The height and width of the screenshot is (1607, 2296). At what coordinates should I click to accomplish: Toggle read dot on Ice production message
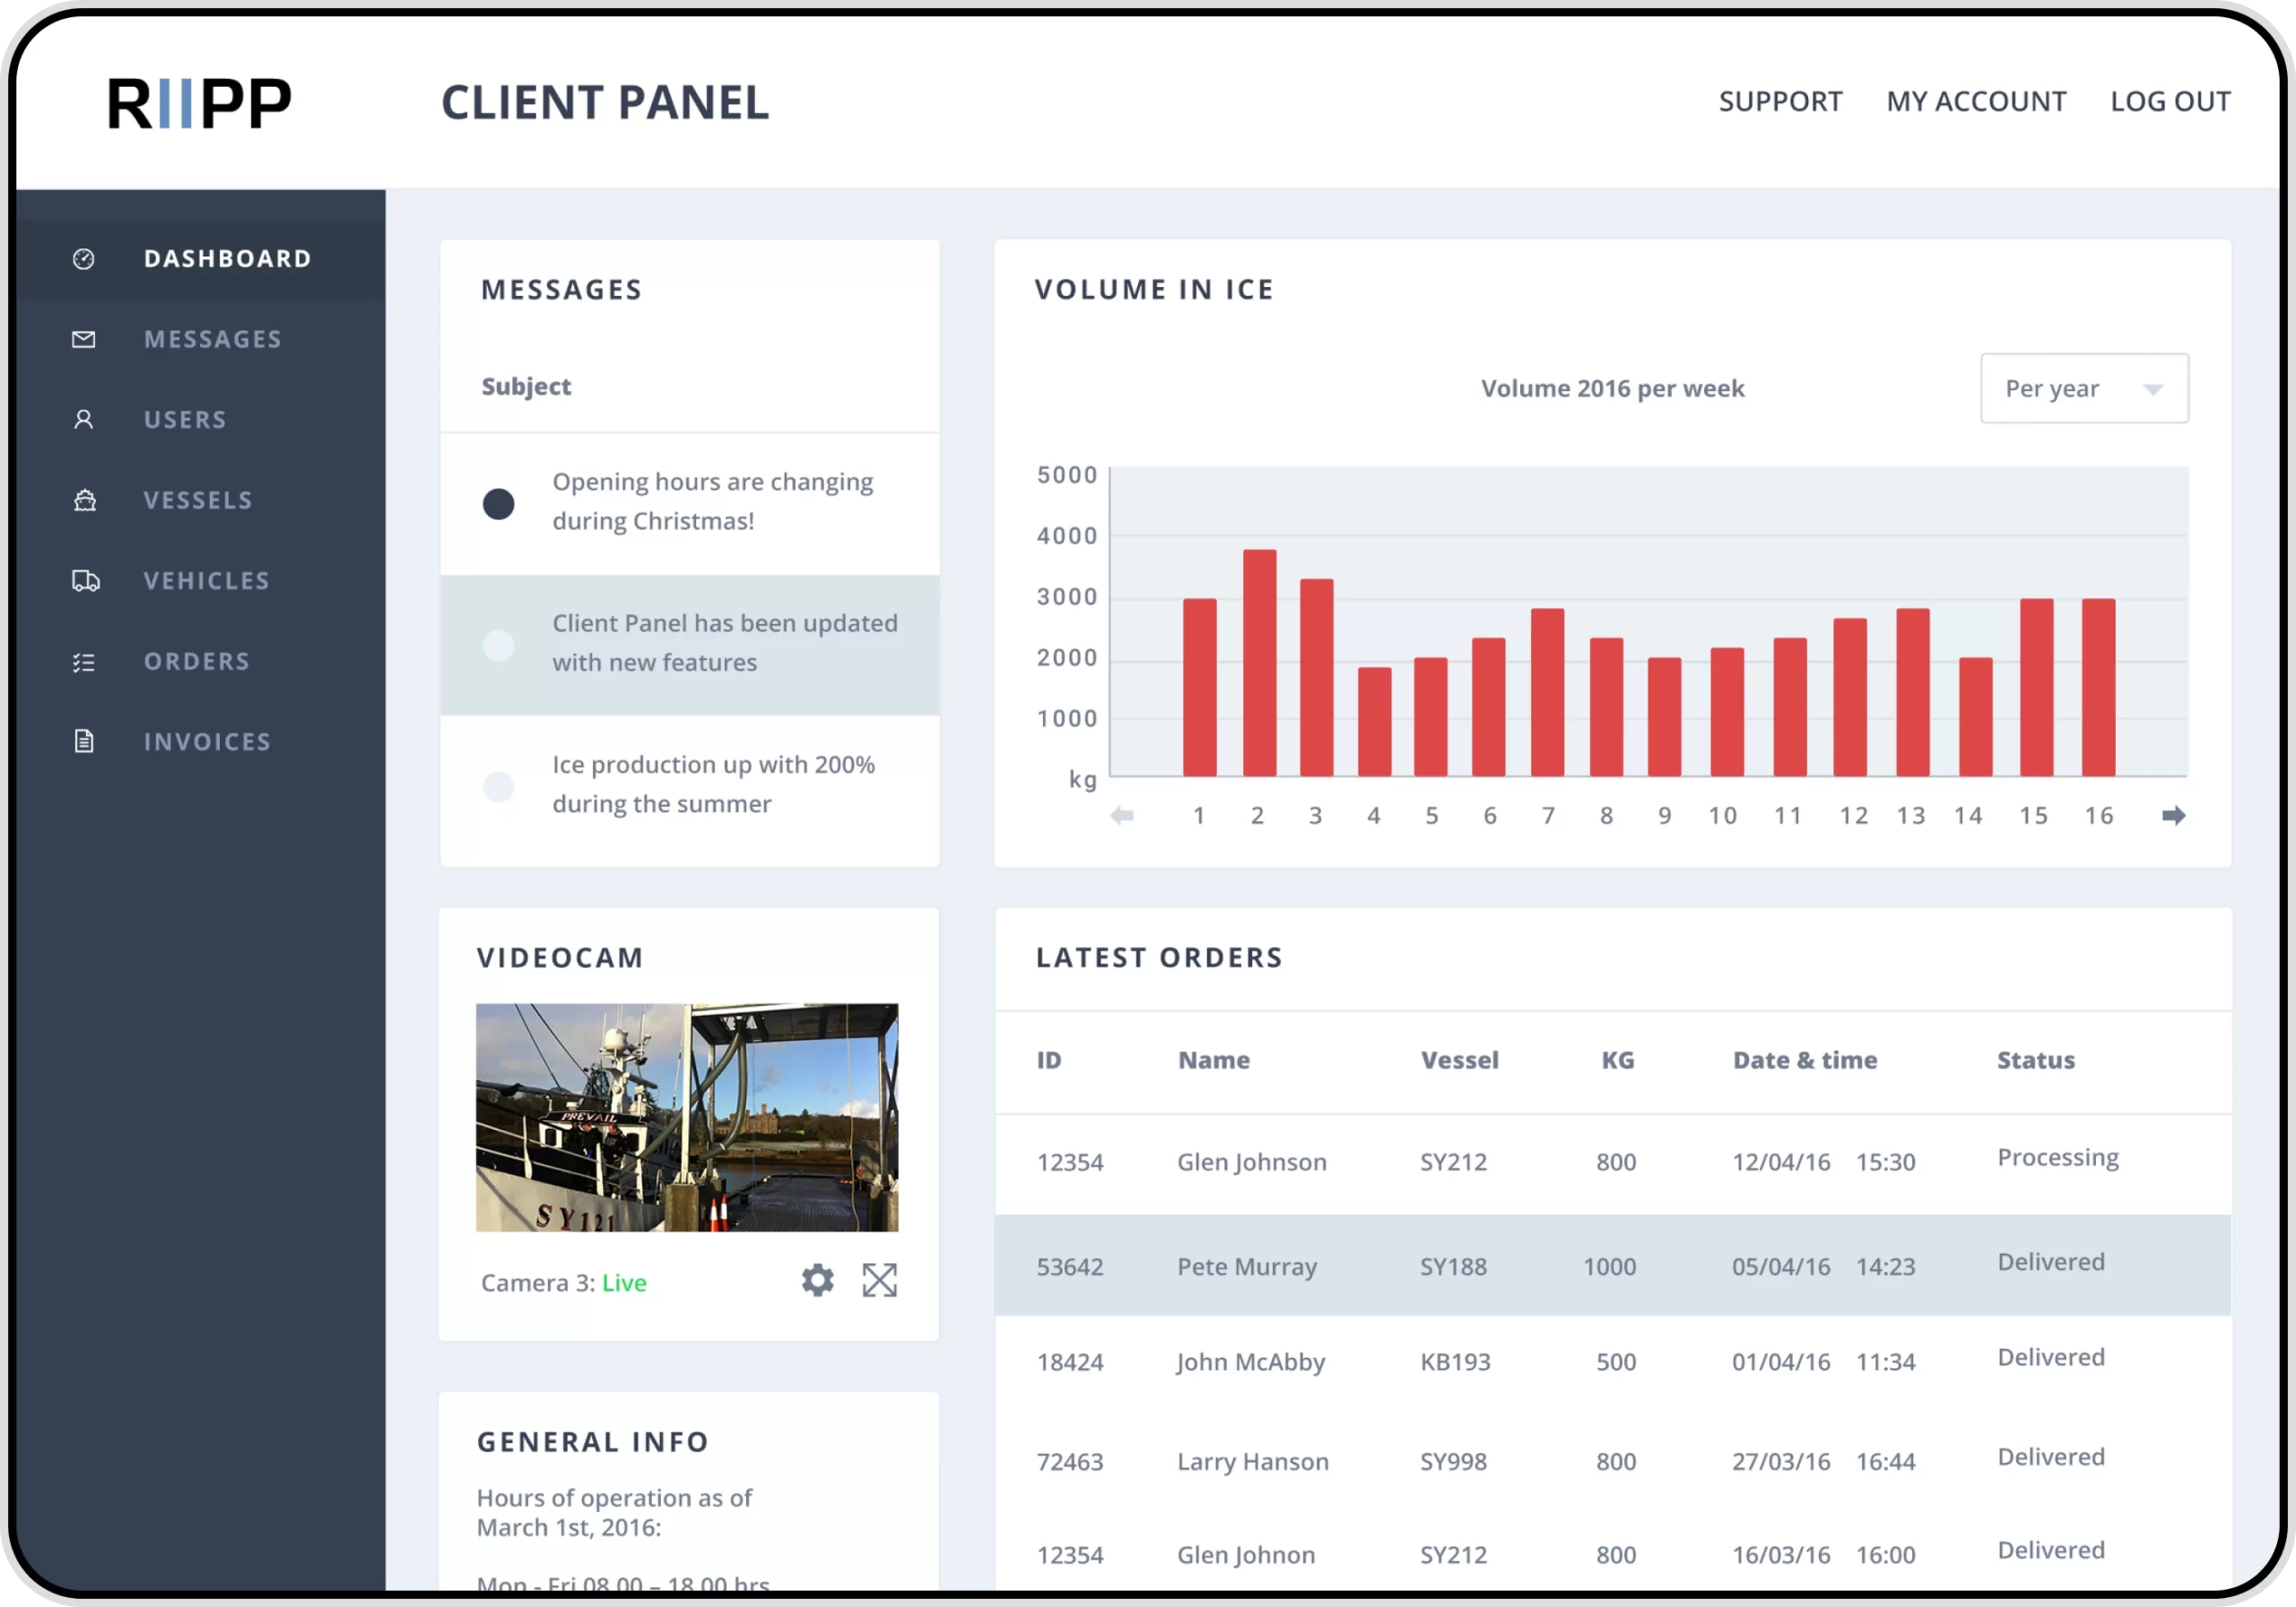click(x=498, y=787)
